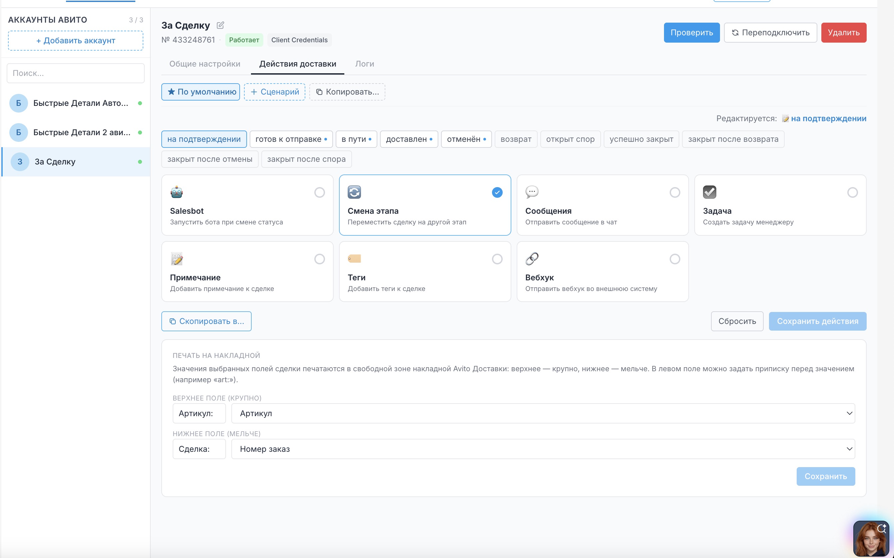Click the Работает status badge

click(244, 40)
